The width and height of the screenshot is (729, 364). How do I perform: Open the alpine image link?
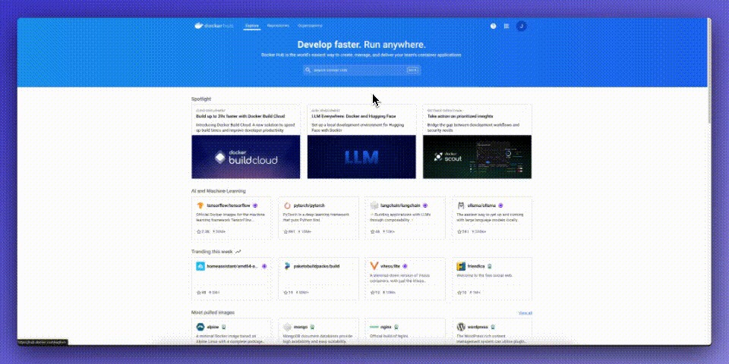point(213,327)
